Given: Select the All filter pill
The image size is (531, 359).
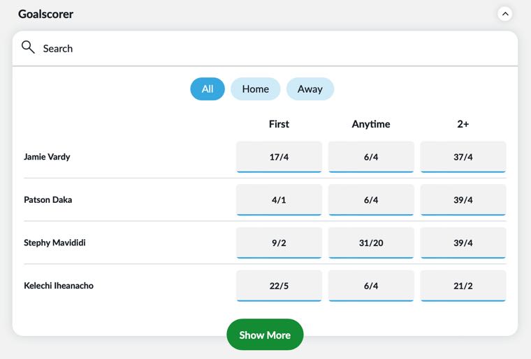Looking at the screenshot, I should pyautogui.click(x=208, y=89).
